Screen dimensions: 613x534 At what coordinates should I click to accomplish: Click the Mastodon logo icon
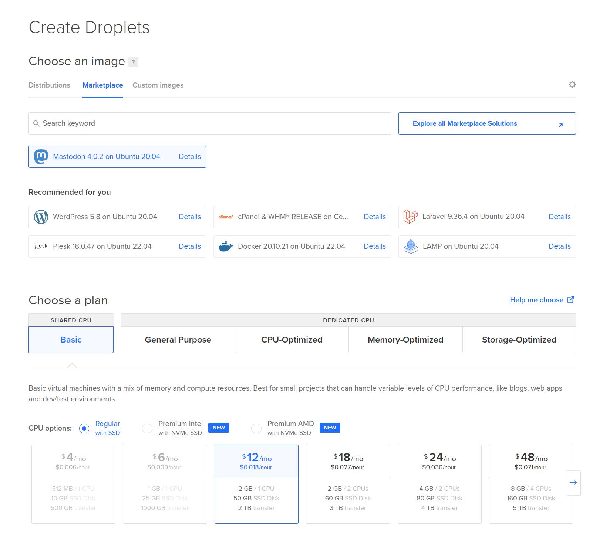click(41, 157)
